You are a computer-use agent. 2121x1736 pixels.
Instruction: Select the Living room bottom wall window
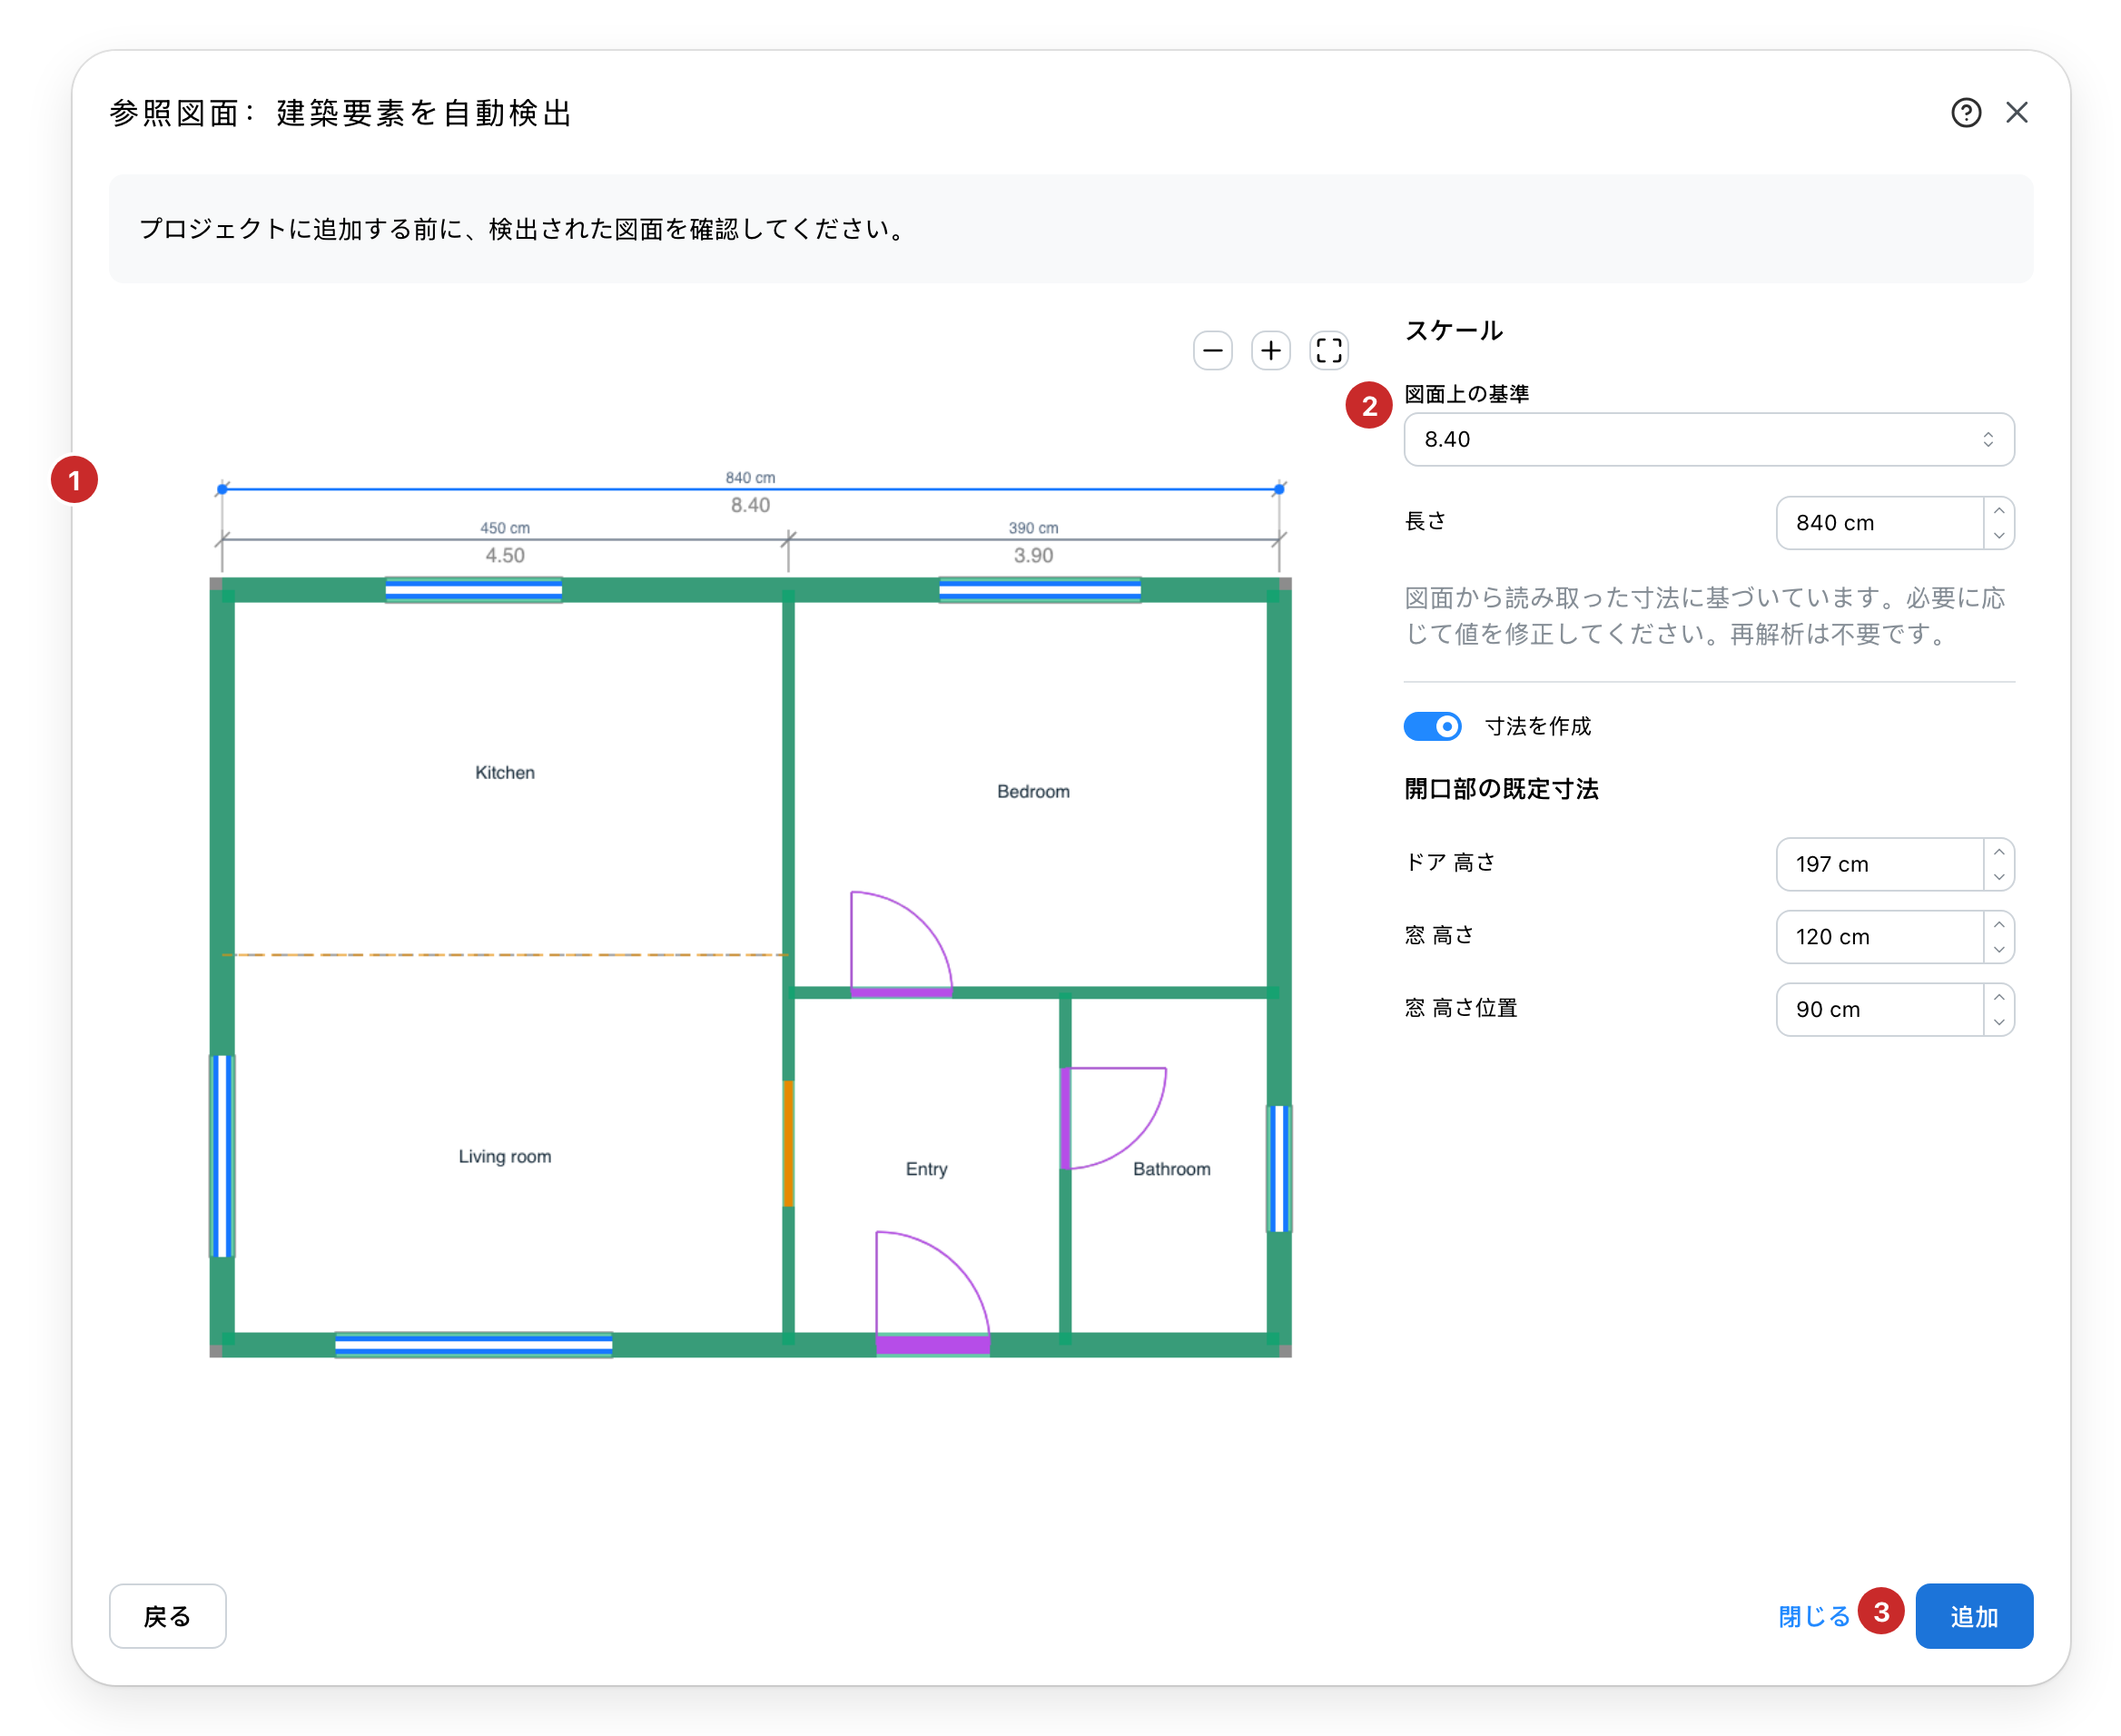coord(473,1345)
